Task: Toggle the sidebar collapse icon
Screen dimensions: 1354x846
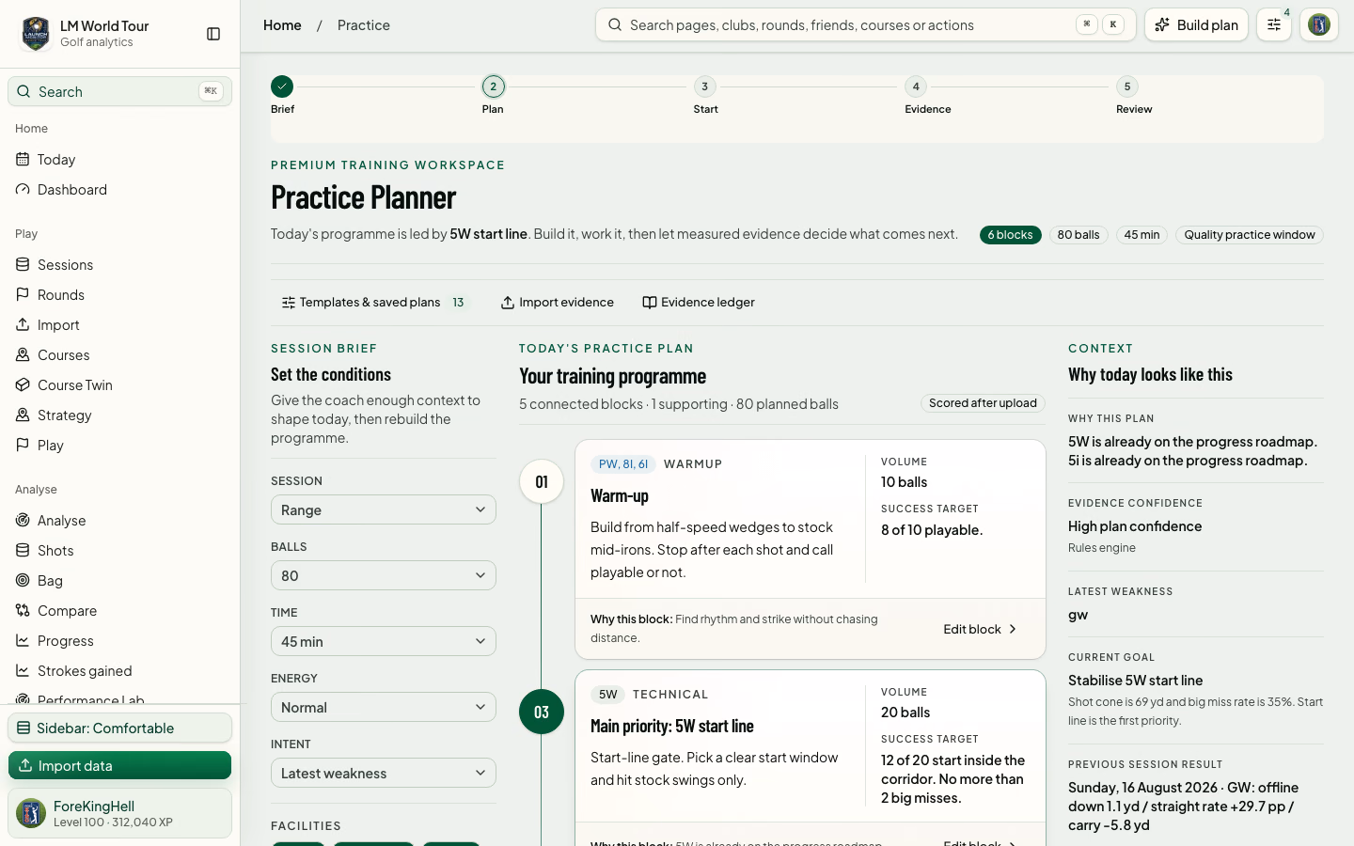Action: click(x=213, y=34)
